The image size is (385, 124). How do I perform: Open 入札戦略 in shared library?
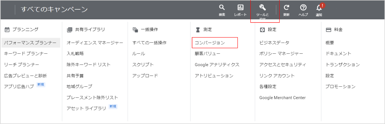75,54
